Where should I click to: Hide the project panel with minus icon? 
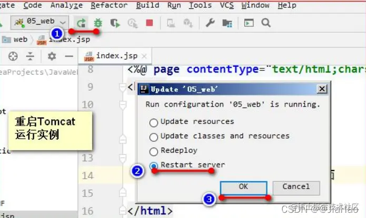click(69, 56)
